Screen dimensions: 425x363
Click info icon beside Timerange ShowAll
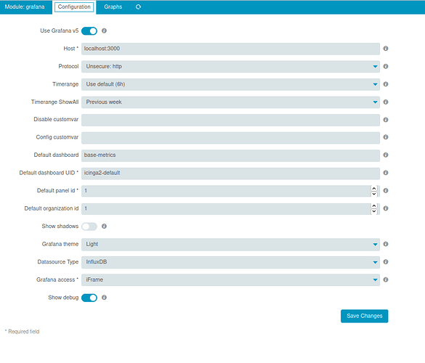(x=386, y=102)
